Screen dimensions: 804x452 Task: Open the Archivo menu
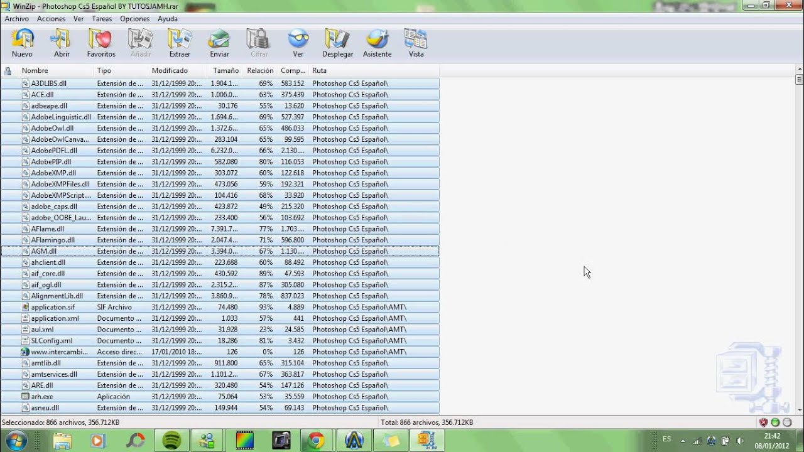[x=17, y=19]
